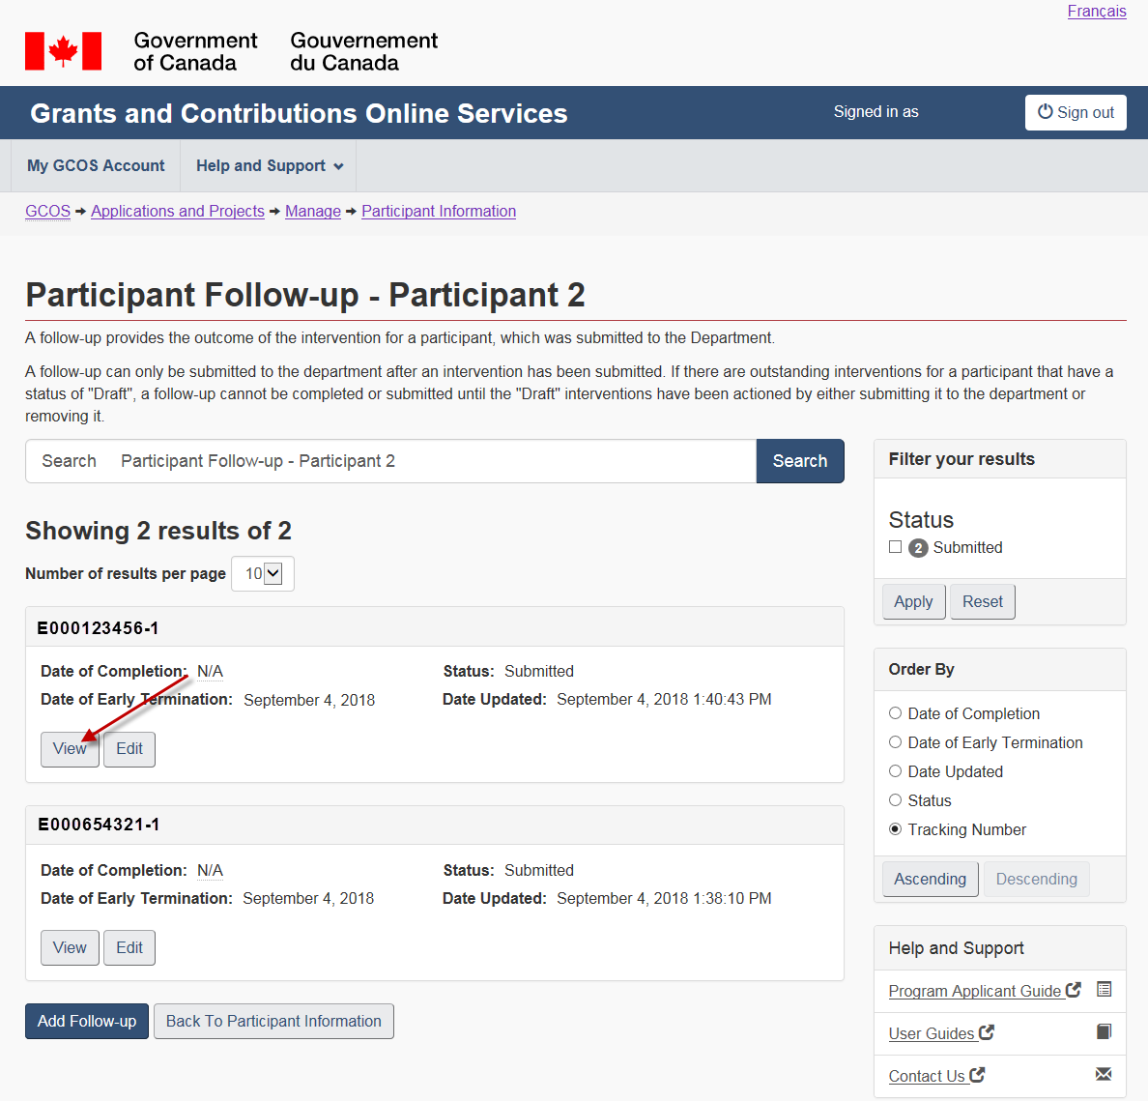Click external link icon beside User Guides
Image resolution: width=1148 pixels, height=1101 pixels.
[x=987, y=1032]
